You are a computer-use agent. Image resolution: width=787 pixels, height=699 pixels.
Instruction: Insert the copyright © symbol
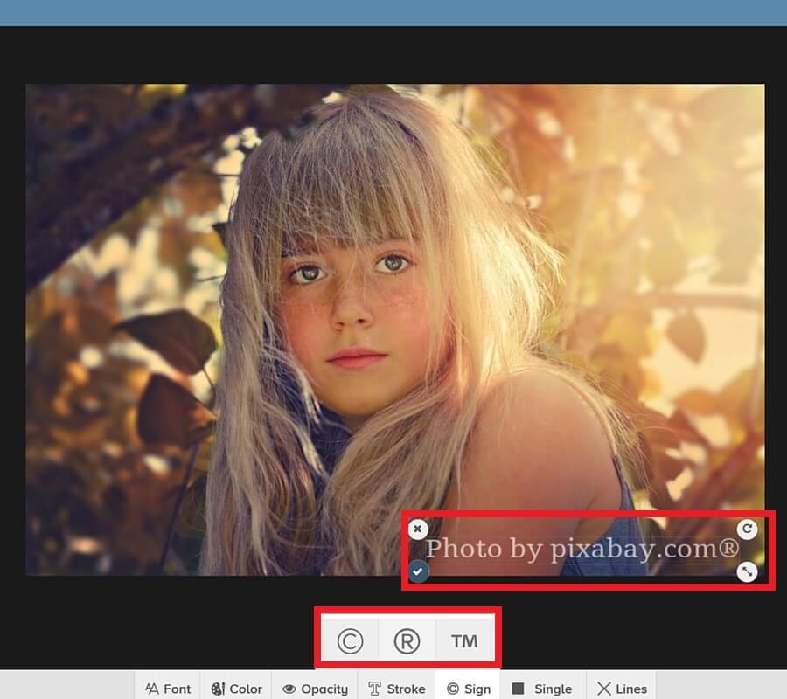coord(350,640)
